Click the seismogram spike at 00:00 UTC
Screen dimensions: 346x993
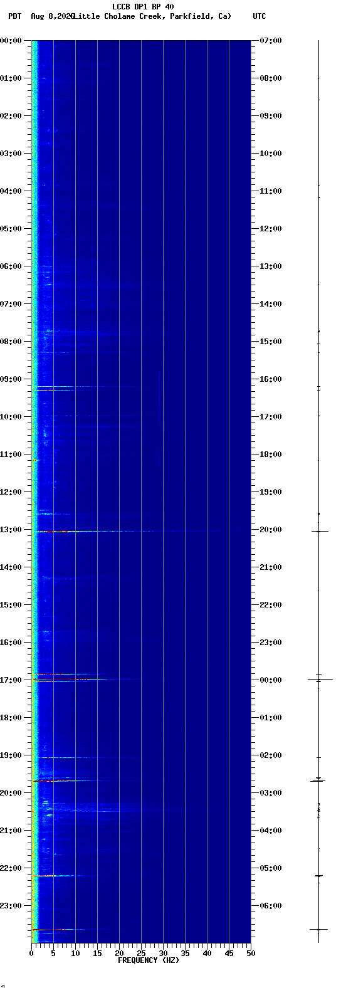[320, 679]
